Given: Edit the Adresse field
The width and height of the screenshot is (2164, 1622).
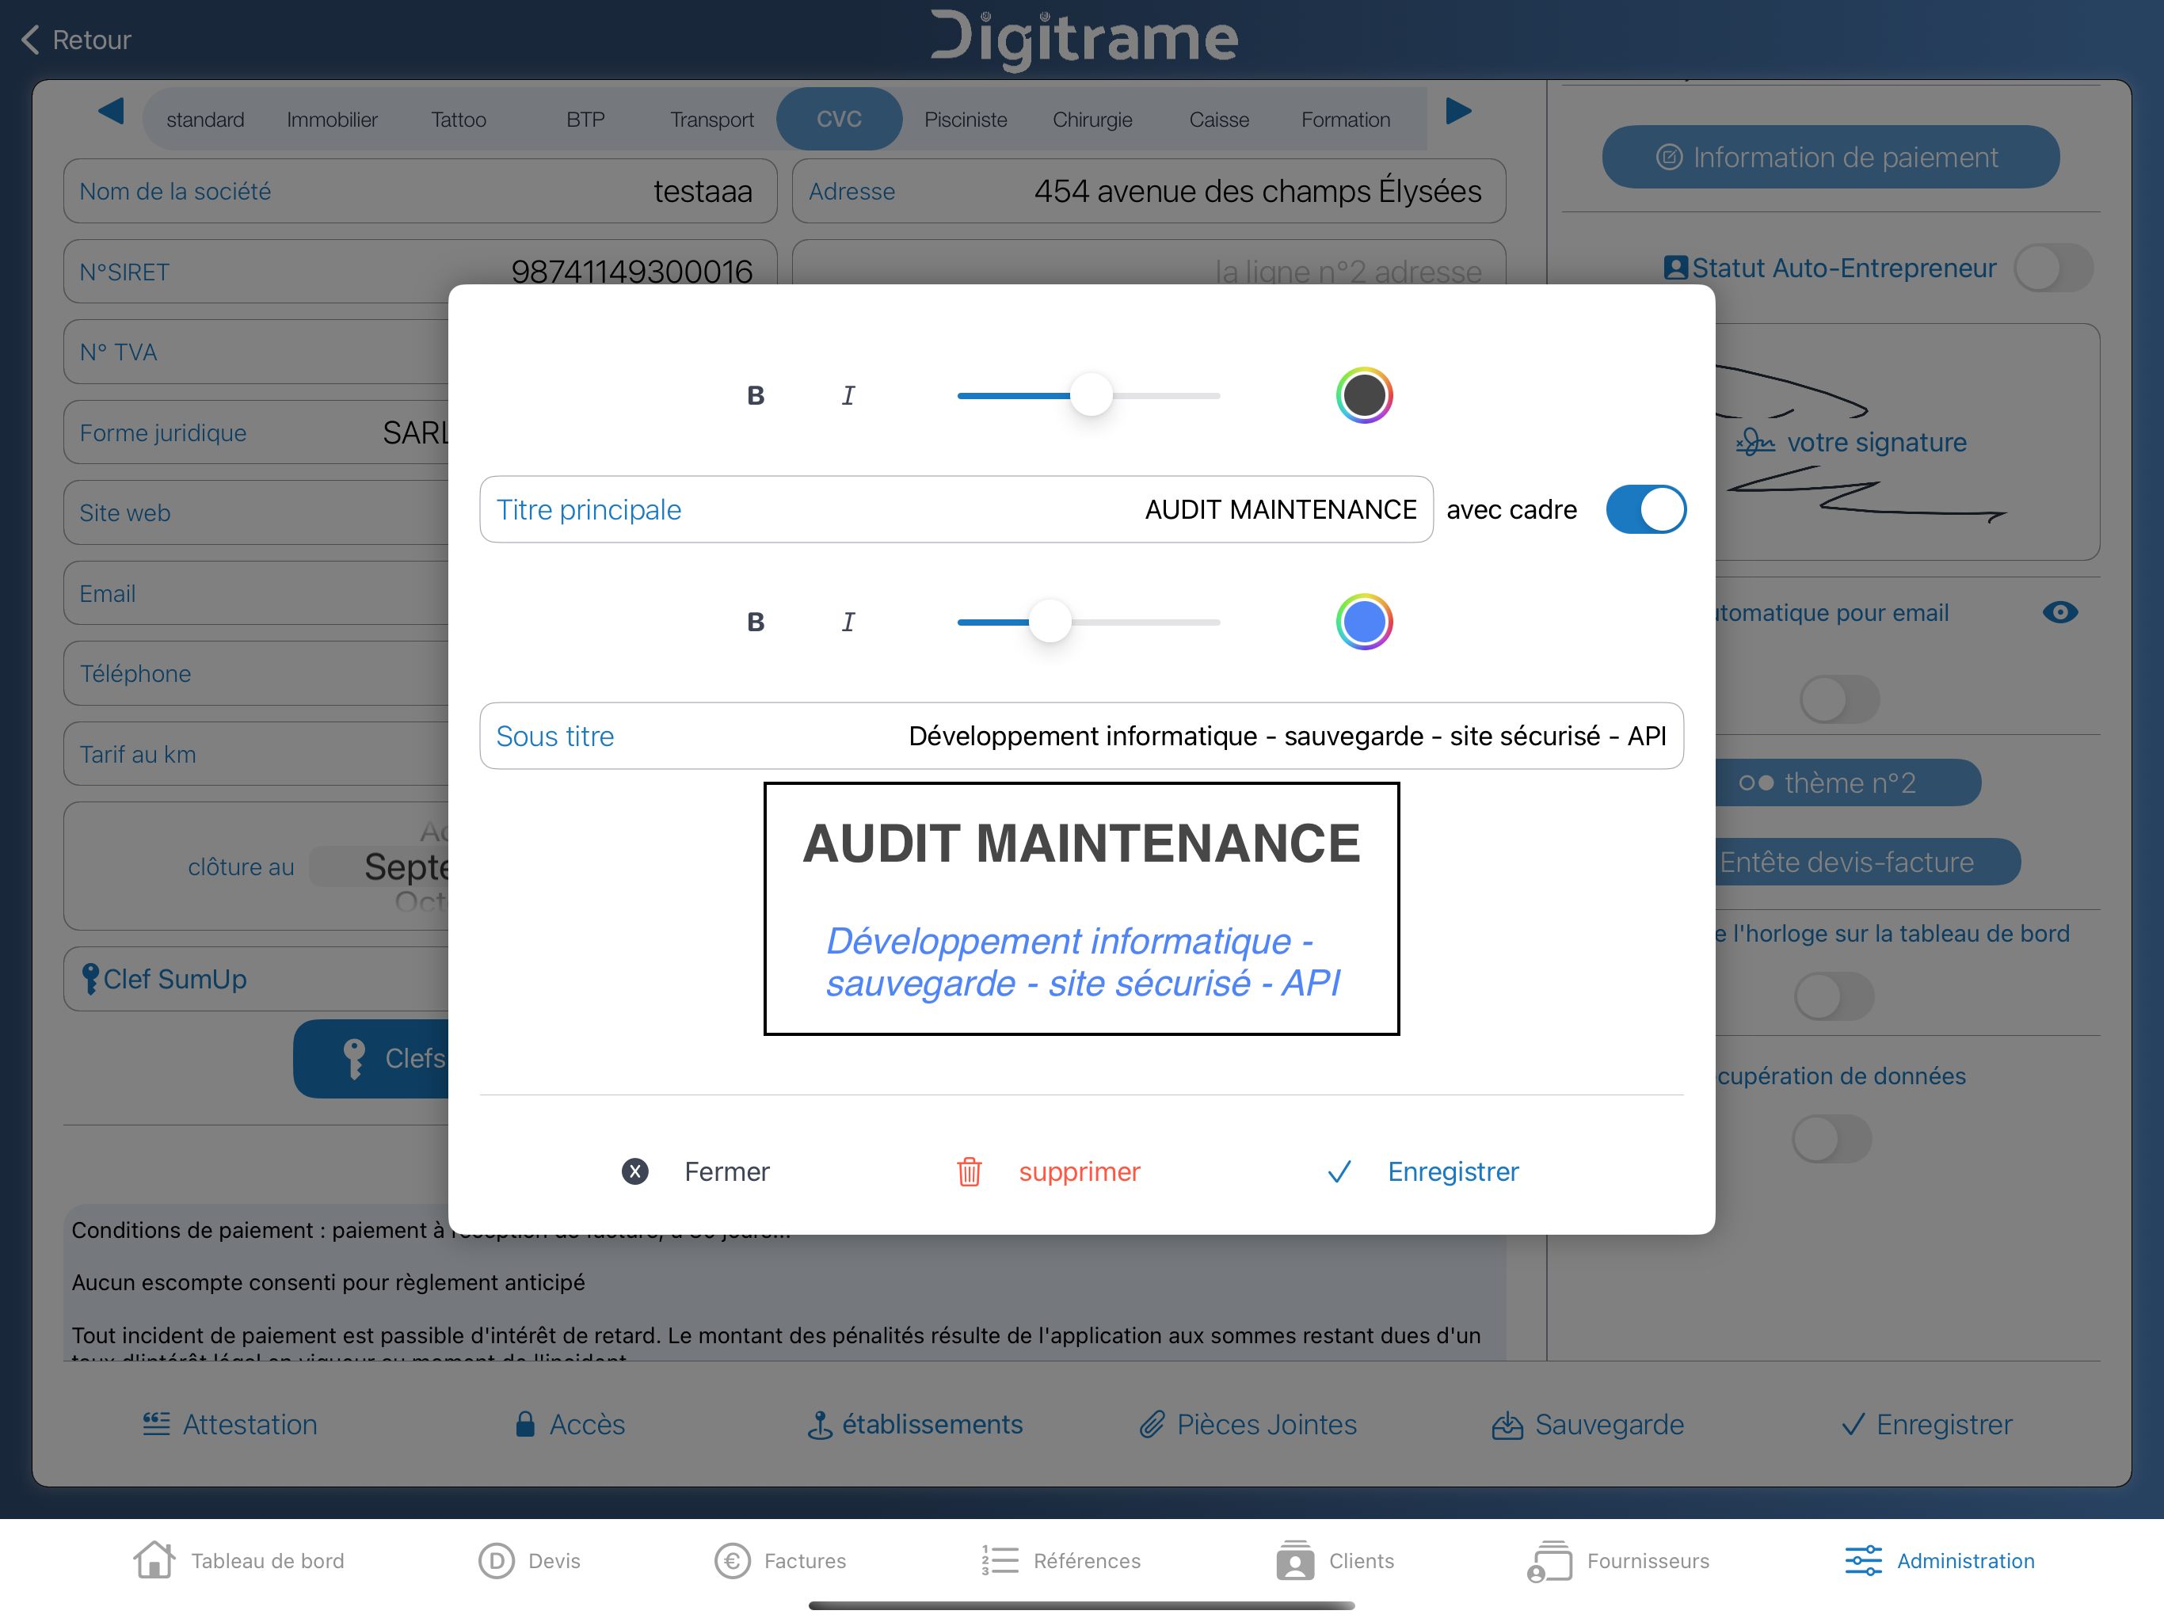Looking at the screenshot, I should pyautogui.click(x=1149, y=191).
